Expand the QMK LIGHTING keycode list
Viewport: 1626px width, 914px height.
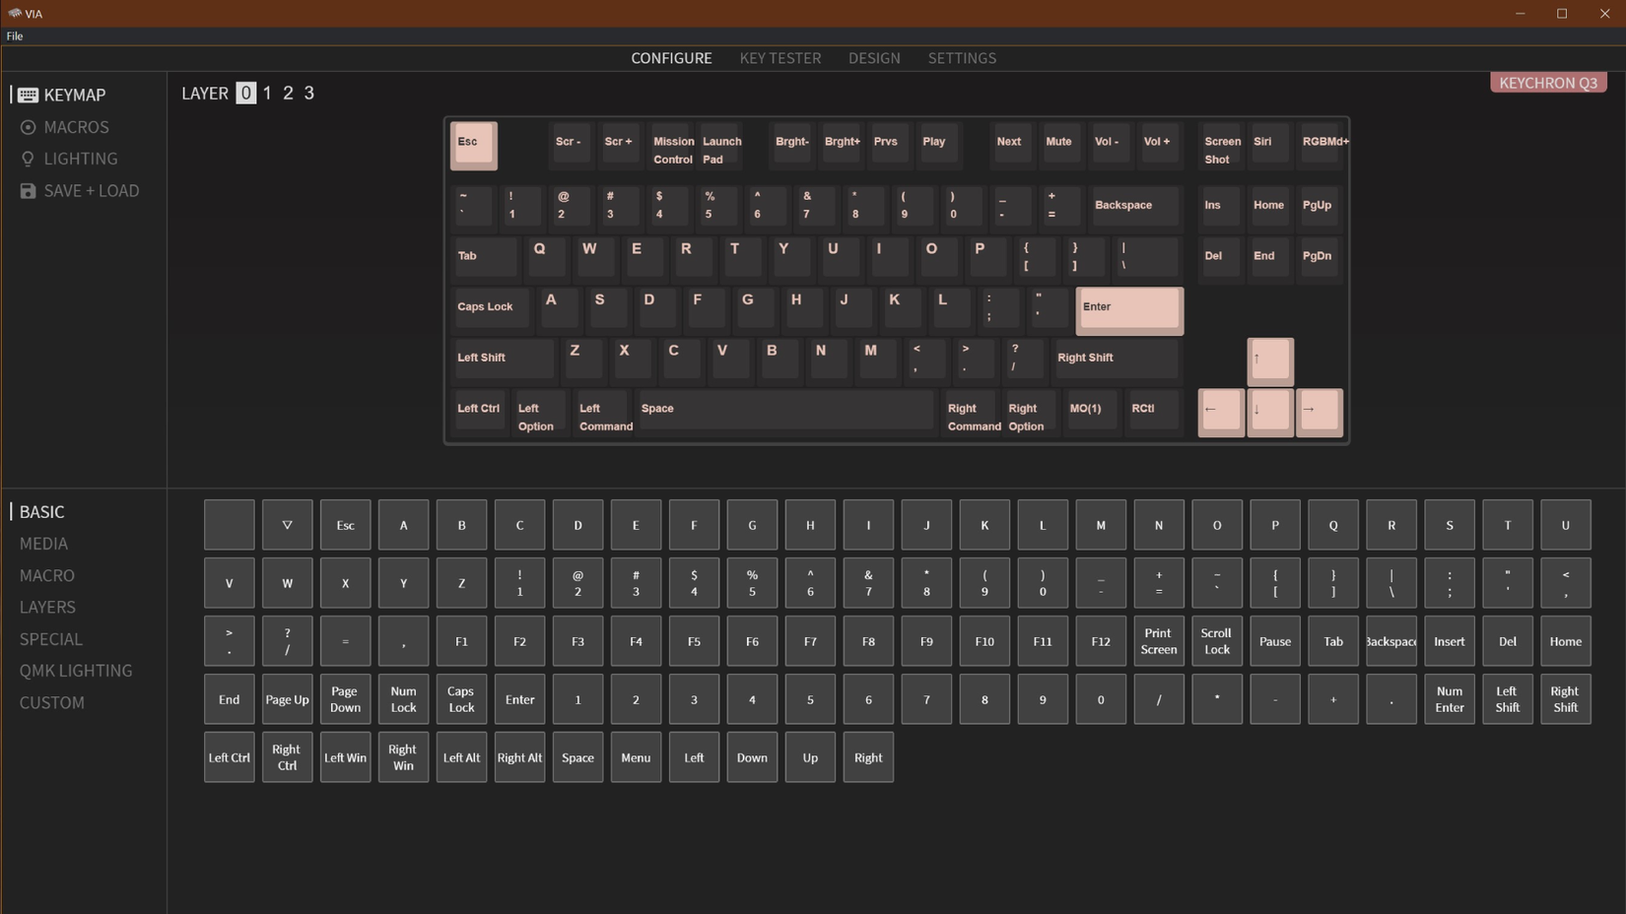click(x=76, y=671)
